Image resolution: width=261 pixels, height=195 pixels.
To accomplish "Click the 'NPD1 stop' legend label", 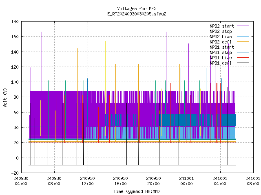I will (221, 52).
